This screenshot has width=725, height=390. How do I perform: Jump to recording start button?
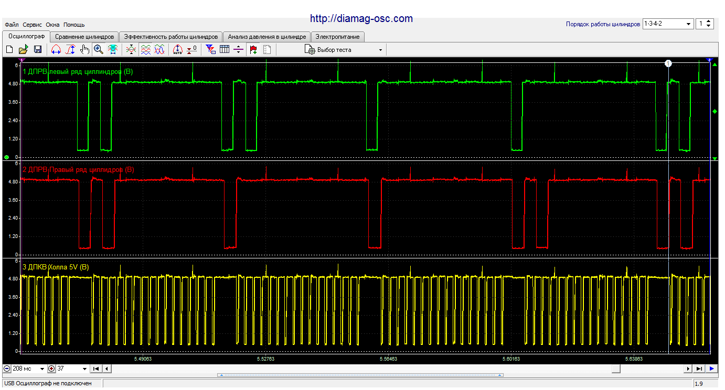tap(96, 369)
